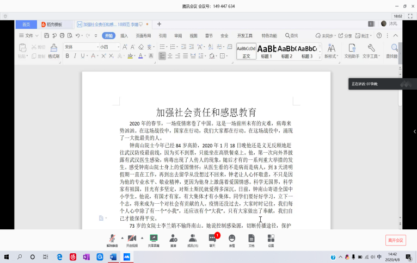Unmute the microphone (解除静音)
The height and width of the screenshot is (263, 417).
(x=113, y=240)
